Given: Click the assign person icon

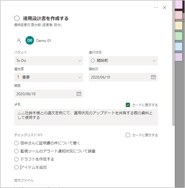Looking at the screenshot, I should point(19,40).
